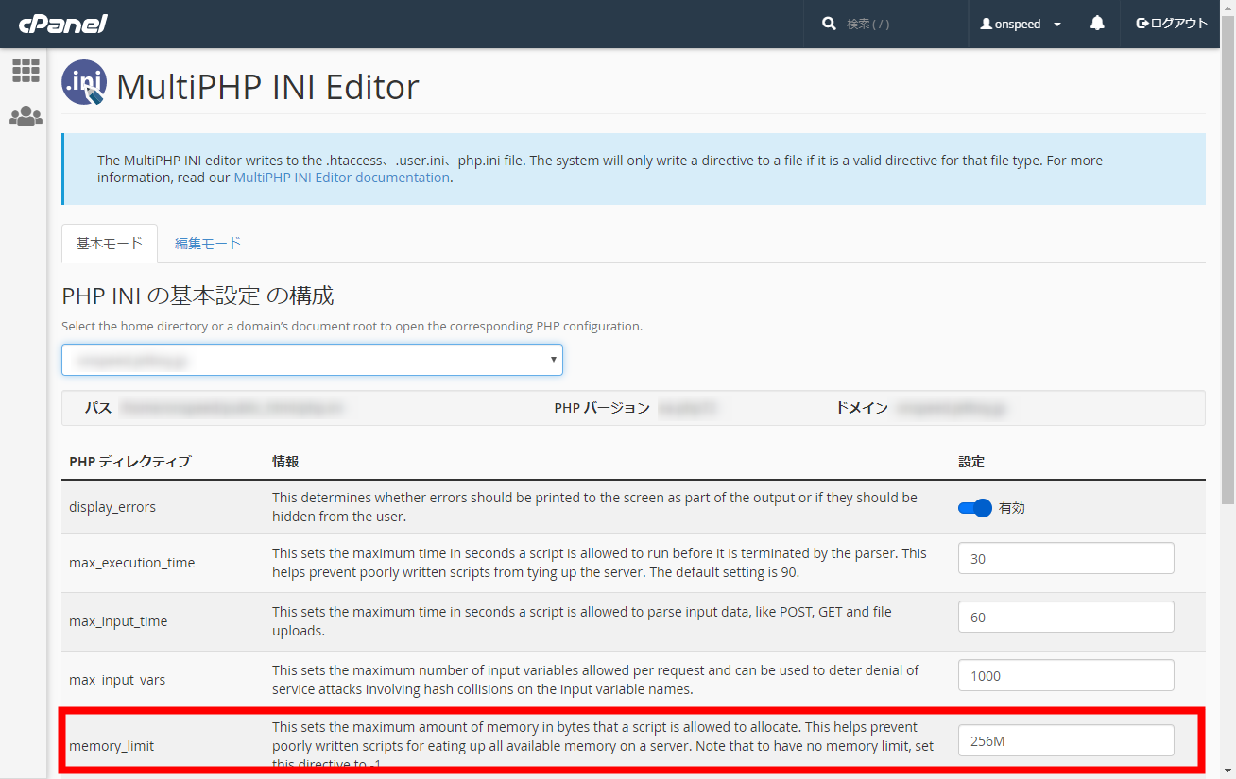Click the scrollbar down arrow
This screenshot has height=779, width=1236.
point(1227,771)
